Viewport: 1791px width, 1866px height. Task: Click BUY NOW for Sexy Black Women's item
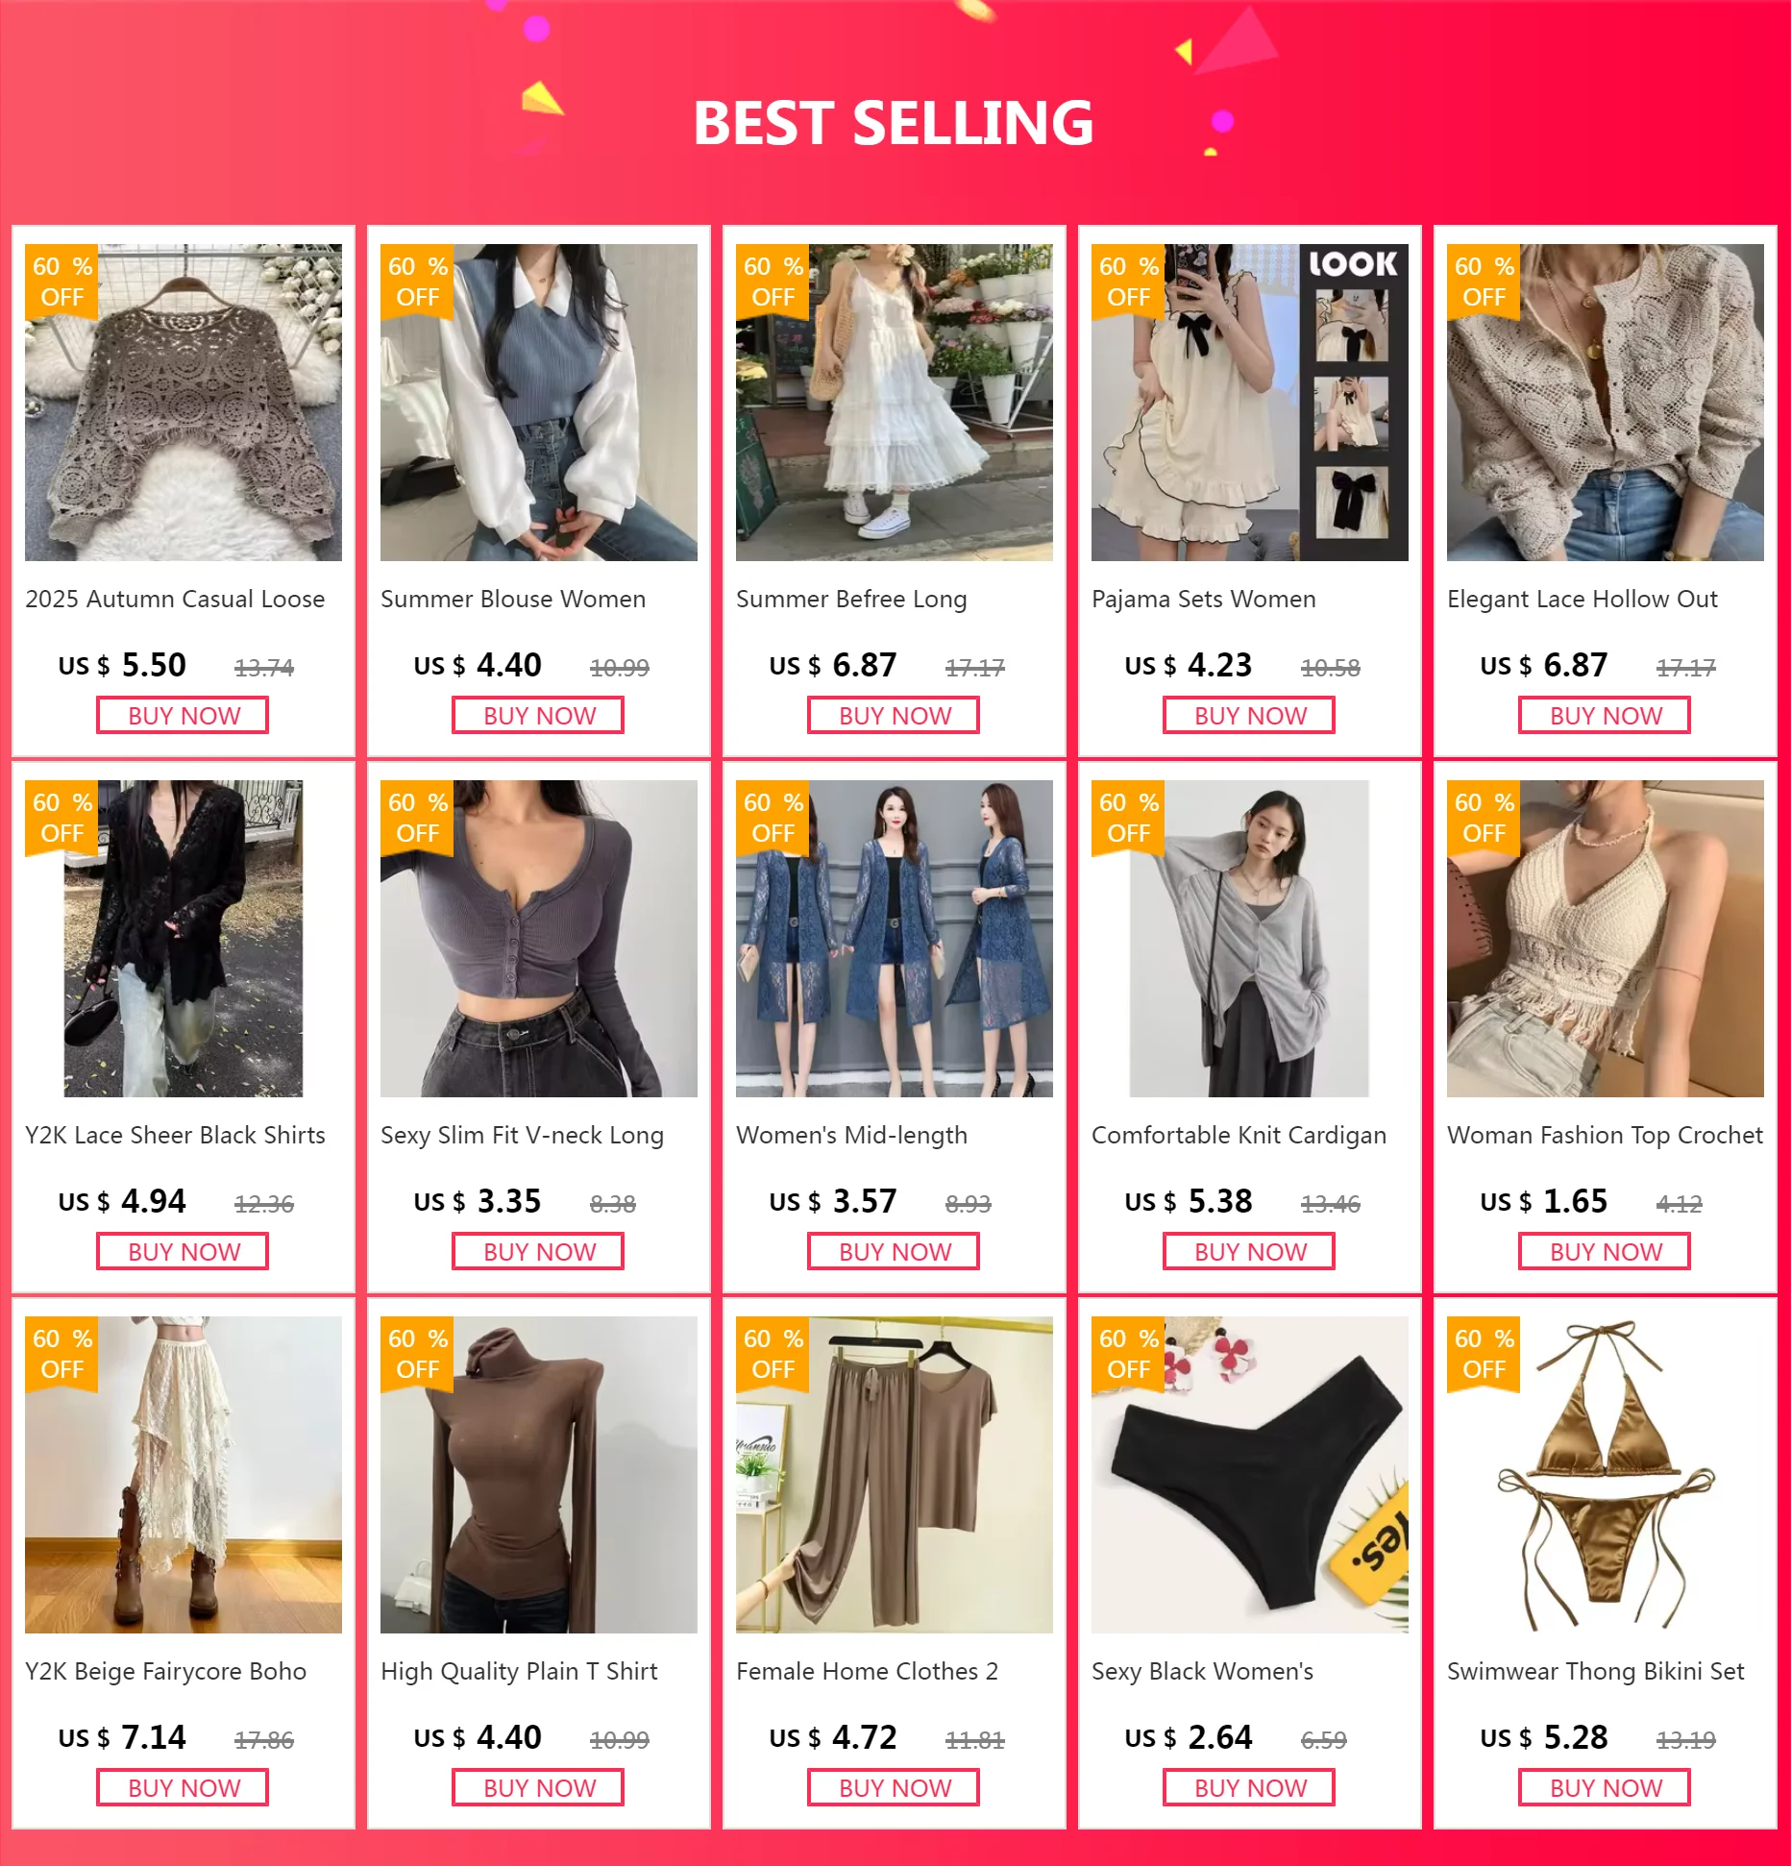point(1249,1788)
